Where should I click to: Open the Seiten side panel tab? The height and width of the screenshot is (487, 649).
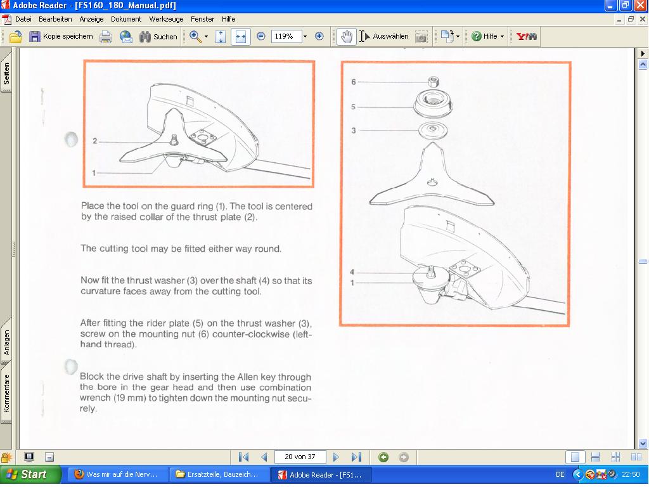coord(6,74)
